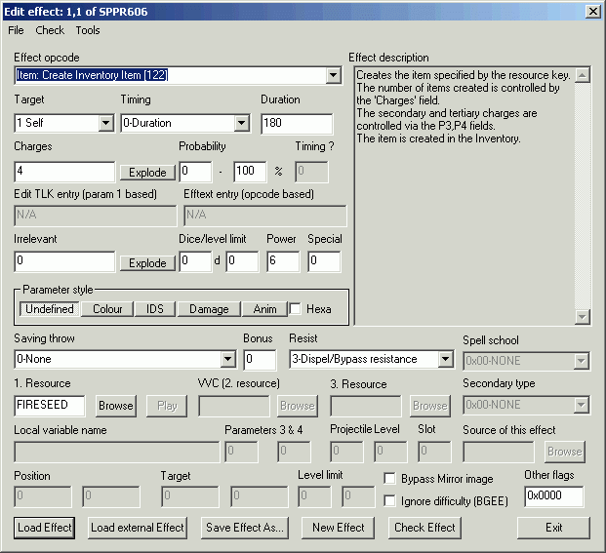Click the dice count field before d
This screenshot has width=606, height=553.
tap(195, 261)
